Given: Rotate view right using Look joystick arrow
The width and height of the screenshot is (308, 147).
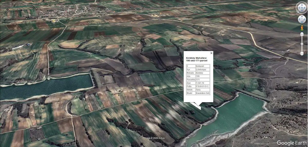Looking at the screenshot, I should [x=305, y=7].
